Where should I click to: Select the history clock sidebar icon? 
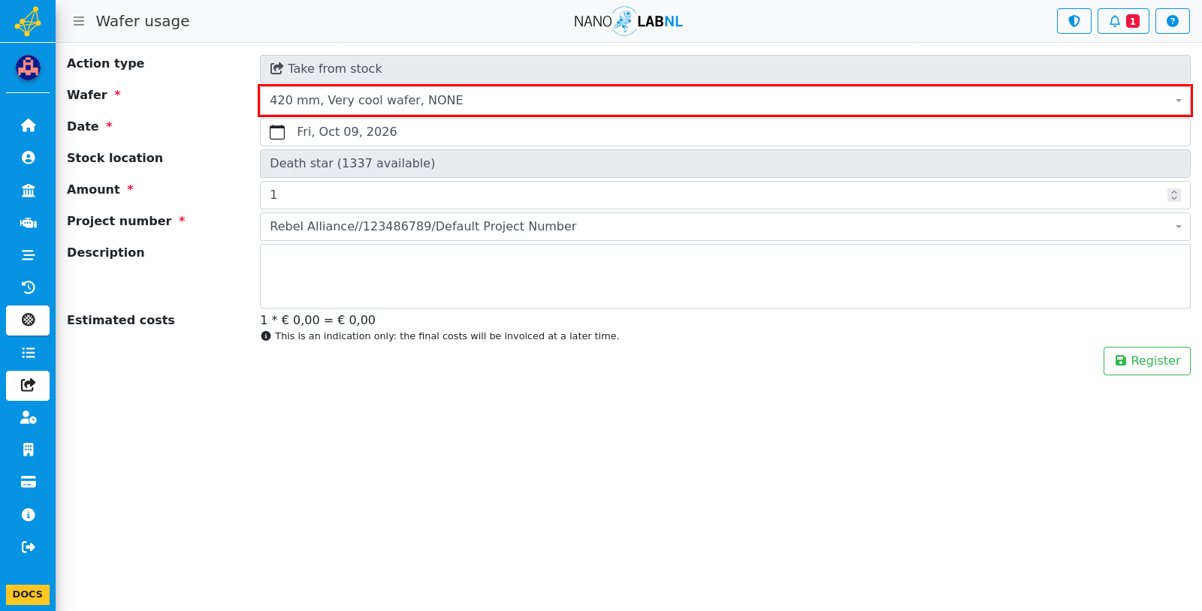[28, 287]
